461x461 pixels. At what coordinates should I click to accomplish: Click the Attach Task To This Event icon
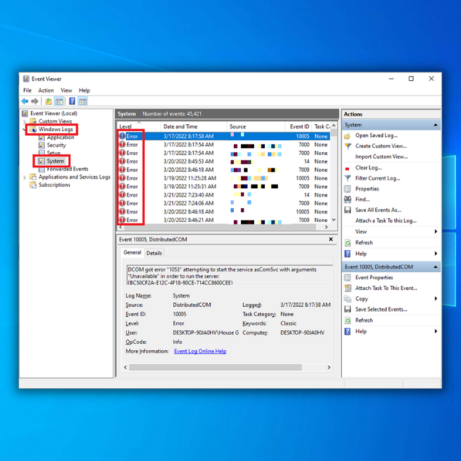coord(348,288)
